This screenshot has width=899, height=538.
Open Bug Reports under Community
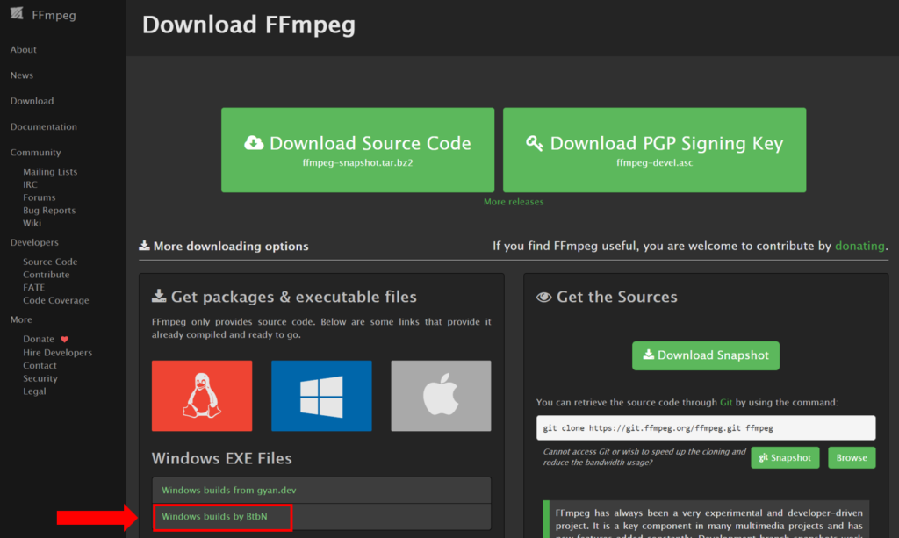[49, 211]
